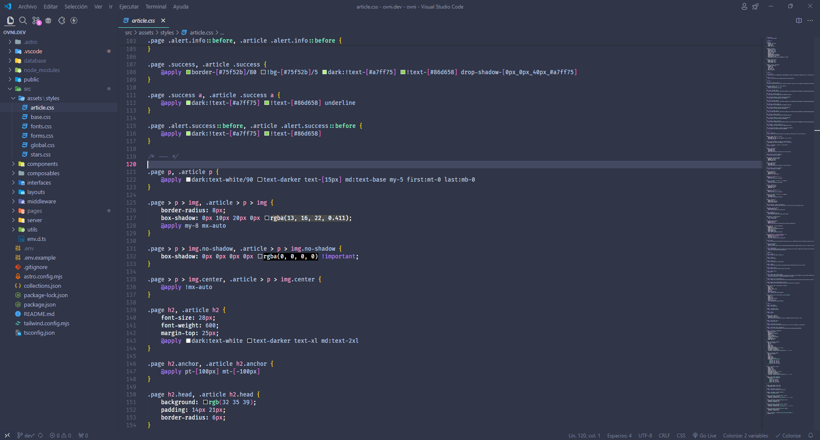Click the rgb(32 35 39) color swatch
Image resolution: width=820 pixels, height=440 pixels.
(205, 402)
